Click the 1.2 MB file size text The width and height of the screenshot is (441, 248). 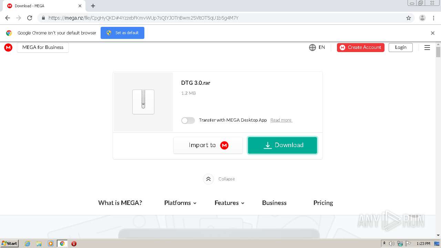tap(188, 93)
